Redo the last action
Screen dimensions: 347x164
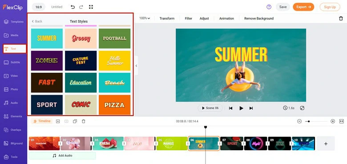coord(81,7)
